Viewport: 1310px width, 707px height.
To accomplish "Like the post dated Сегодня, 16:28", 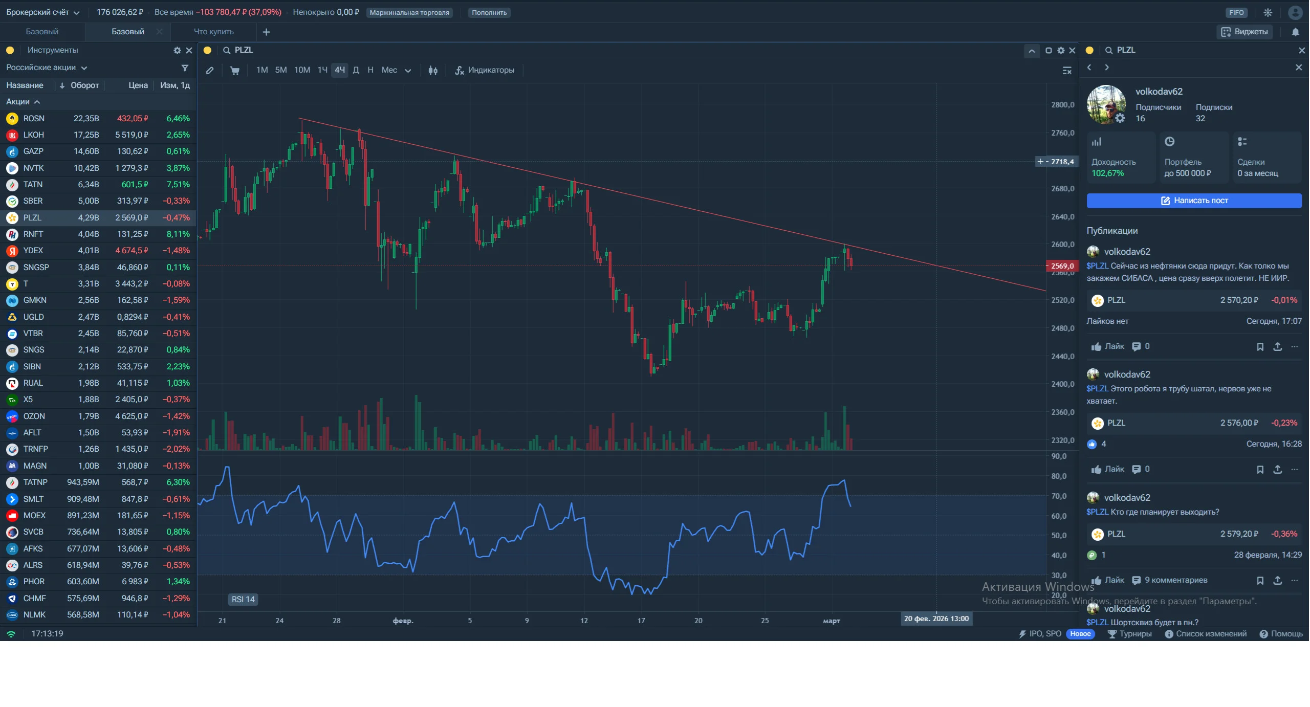I will point(1108,469).
